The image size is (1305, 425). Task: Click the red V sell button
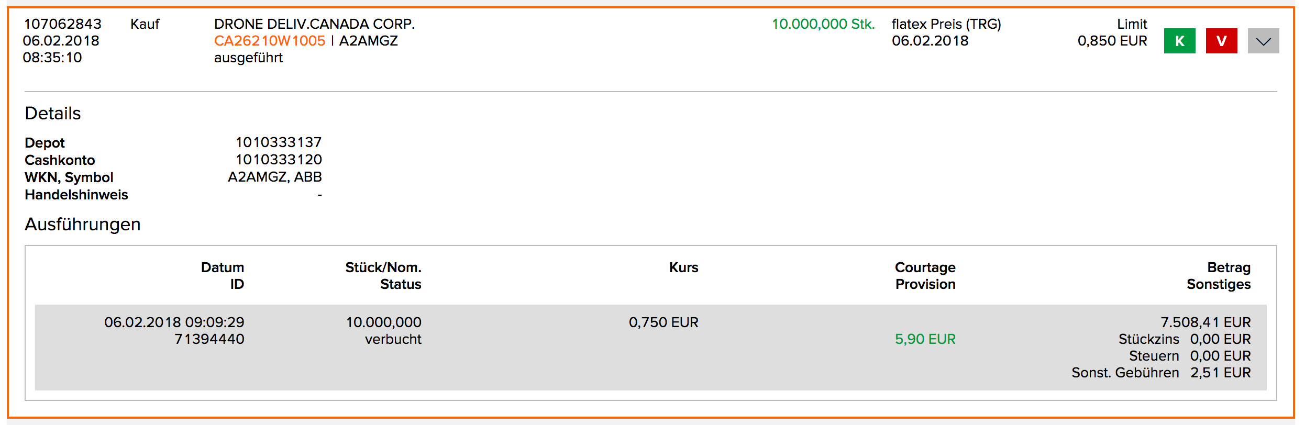[1221, 41]
